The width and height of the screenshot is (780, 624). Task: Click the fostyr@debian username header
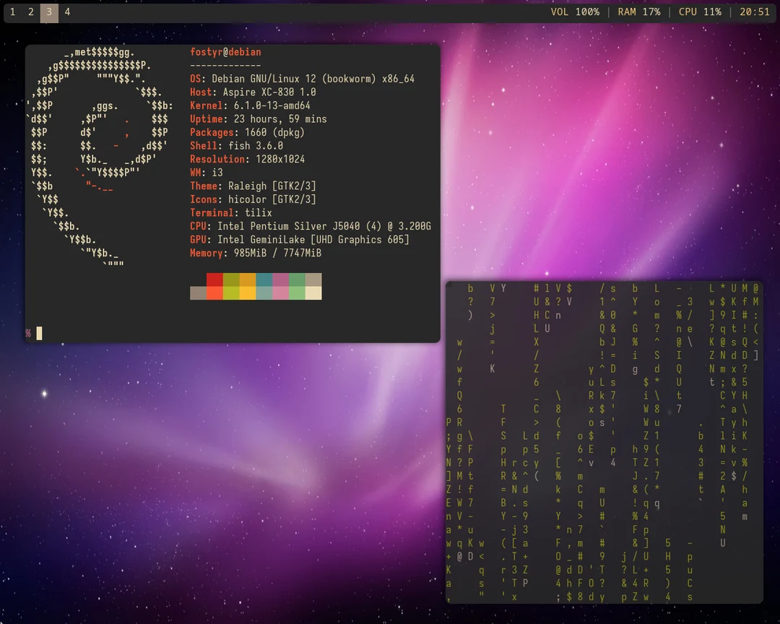(x=224, y=51)
